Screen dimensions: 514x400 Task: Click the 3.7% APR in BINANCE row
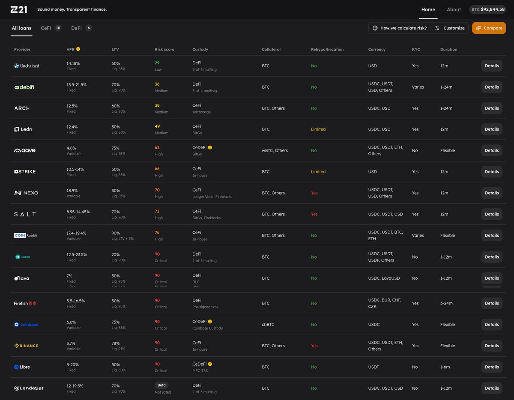[71, 343]
